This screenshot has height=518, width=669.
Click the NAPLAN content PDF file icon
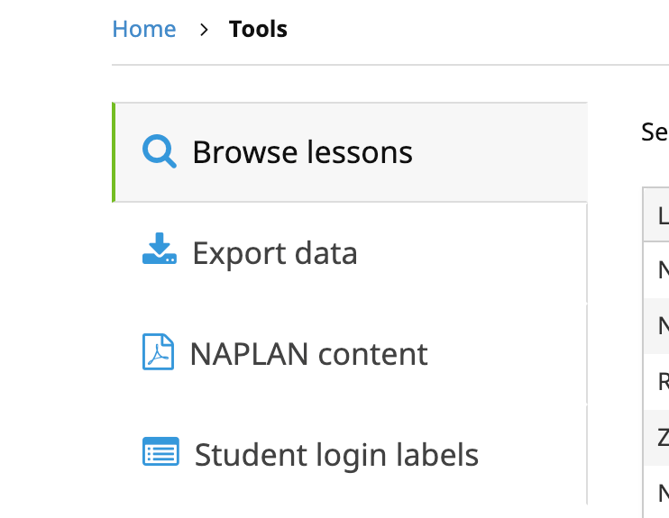click(159, 352)
